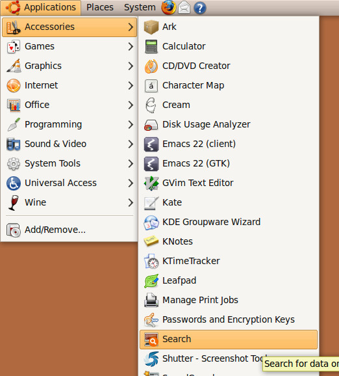339x376 pixels.
Task: Launch Calculator from Accessories
Action: pyautogui.click(x=229, y=46)
